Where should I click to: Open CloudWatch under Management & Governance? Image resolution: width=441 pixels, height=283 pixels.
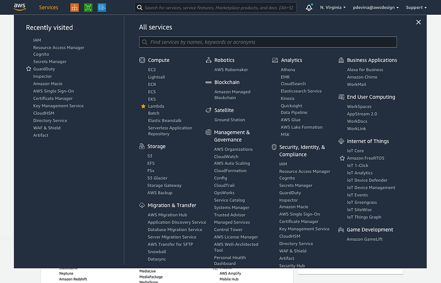click(226, 157)
